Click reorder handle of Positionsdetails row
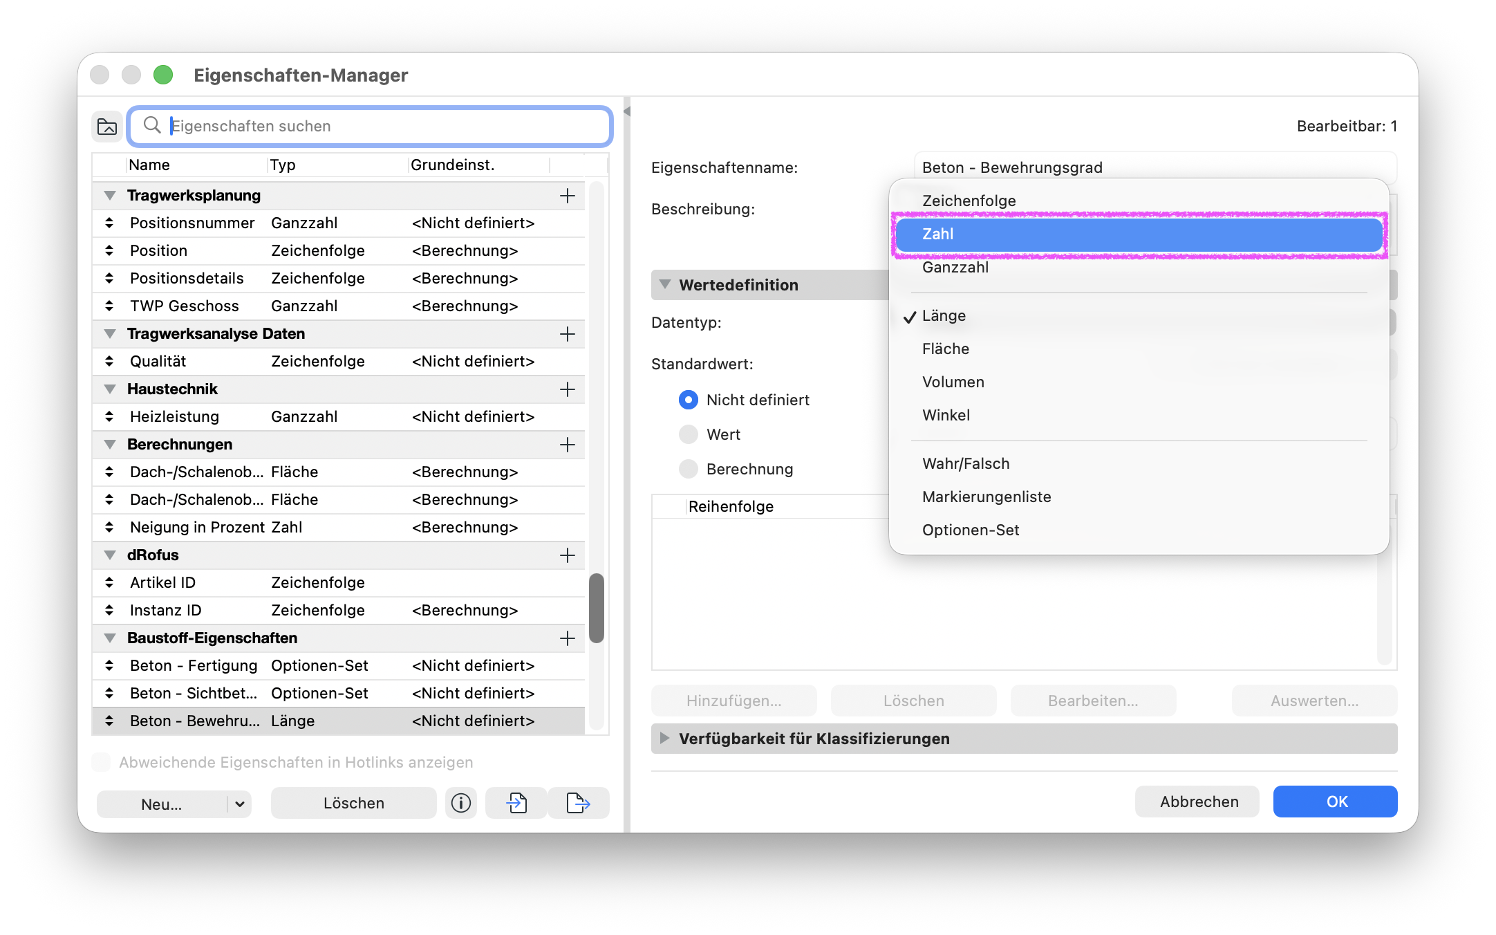Screen dimensions: 1496x935 [109, 278]
